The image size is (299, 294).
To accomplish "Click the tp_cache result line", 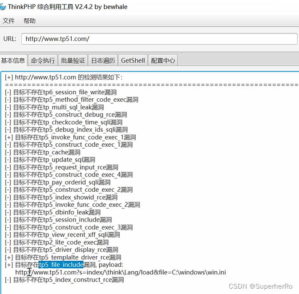I will (43, 153).
